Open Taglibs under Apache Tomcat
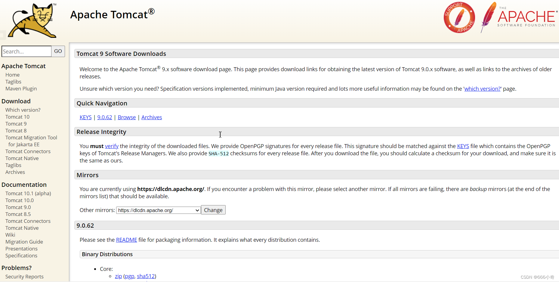Image resolution: width=559 pixels, height=282 pixels. pyautogui.click(x=13, y=82)
